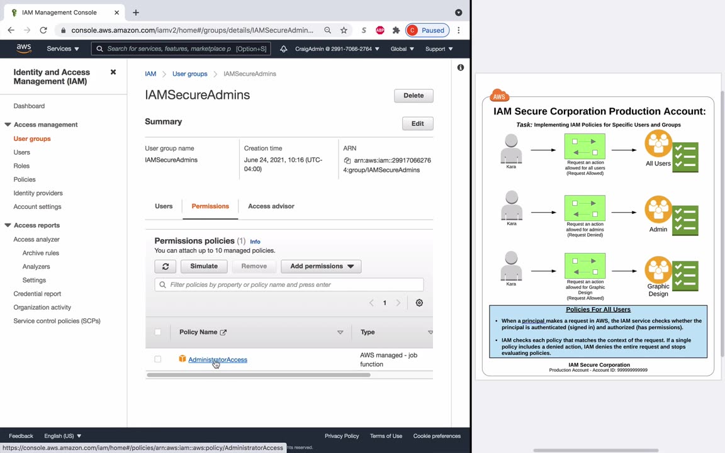This screenshot has width=725, height=453.
Task: Click the Simulate button
Action: coord(204,266)
